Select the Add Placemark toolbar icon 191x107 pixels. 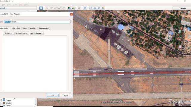point(47,8)
